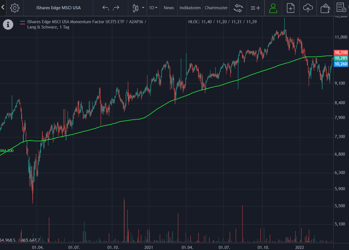Add to watchlist with list-plus icon
Image resolution: width=349 pixels, height=250 pixels.
click(255, 8)
